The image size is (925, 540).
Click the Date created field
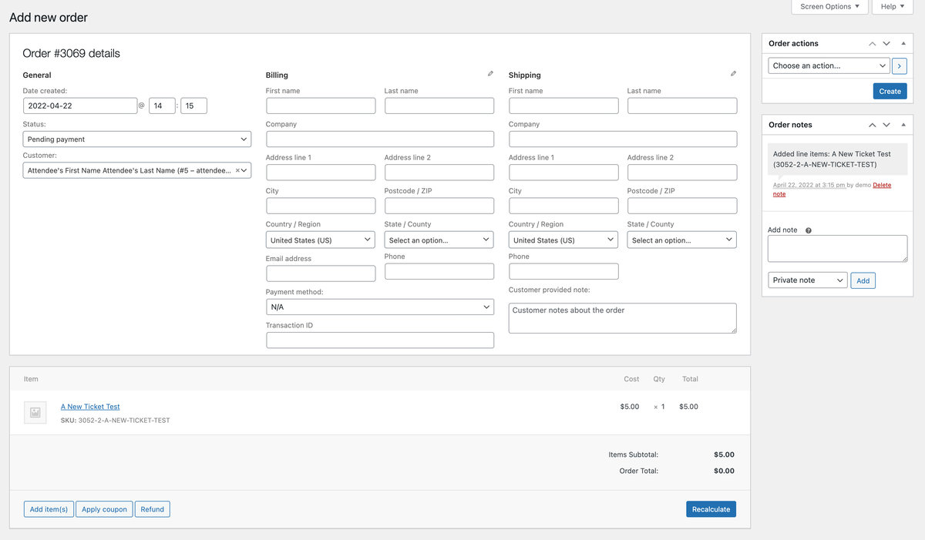[x=80, y=106]
